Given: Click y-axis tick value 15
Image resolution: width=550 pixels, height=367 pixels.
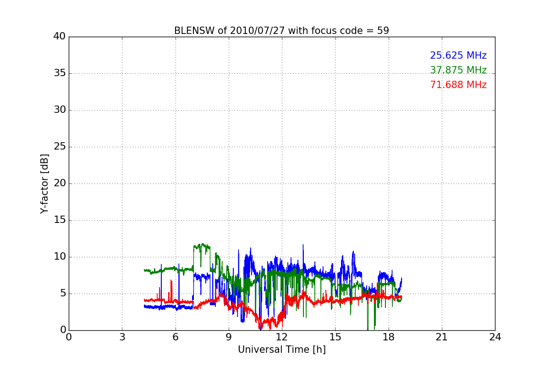Looking at the screenshot, I should [x=60, y=220].
